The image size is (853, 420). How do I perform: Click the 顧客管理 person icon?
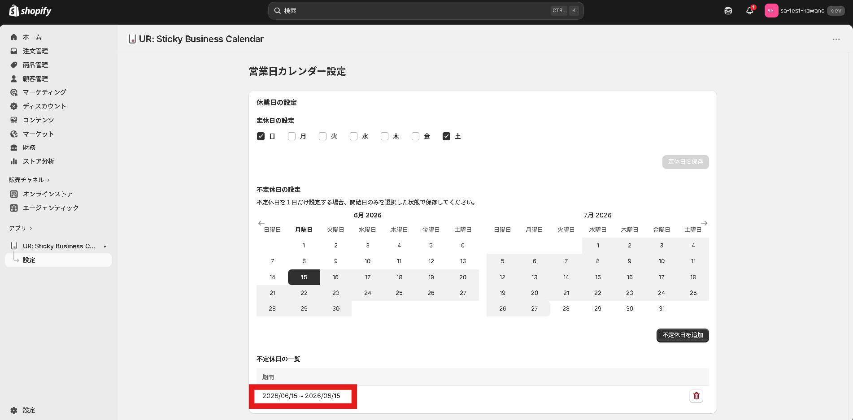pos(14,79)
